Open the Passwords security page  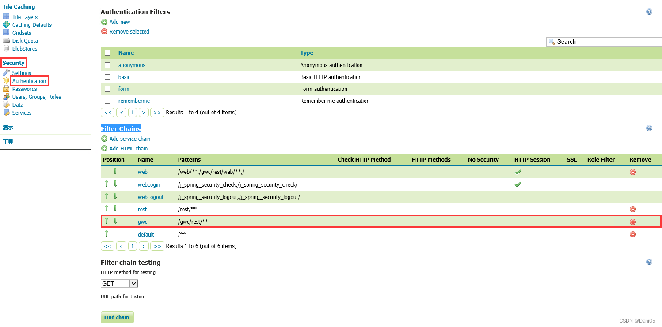point(25,89)
